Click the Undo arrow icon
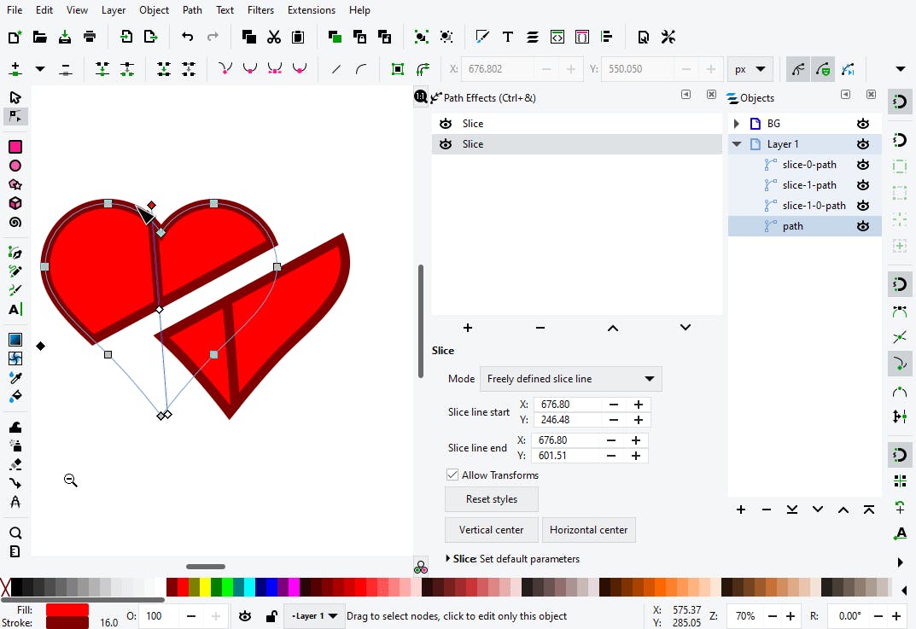This screenshot has height=629, width=916. (188, 38)
